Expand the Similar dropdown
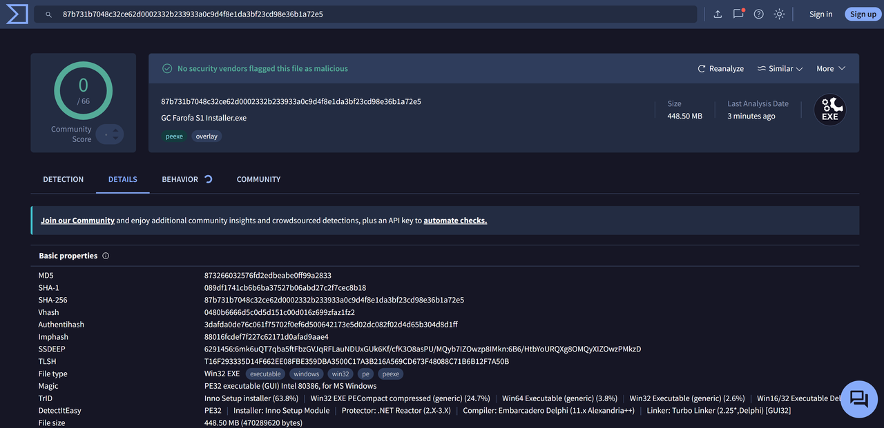 780,68
